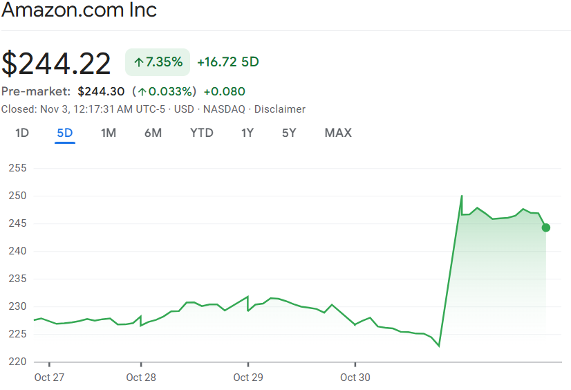Click the up arrow in the 7.35% badge
571x390 pixels.
click(x=138, y=62)
